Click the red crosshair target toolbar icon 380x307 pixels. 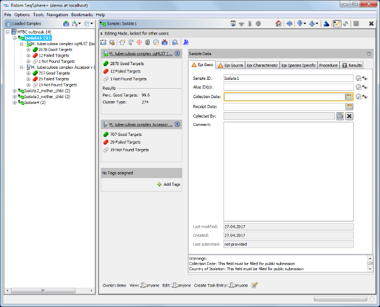coord(139,43)
